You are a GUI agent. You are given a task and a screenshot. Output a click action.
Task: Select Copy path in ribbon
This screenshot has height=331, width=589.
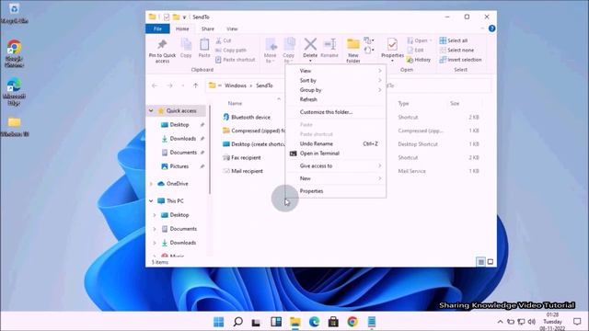coord(231,50)
